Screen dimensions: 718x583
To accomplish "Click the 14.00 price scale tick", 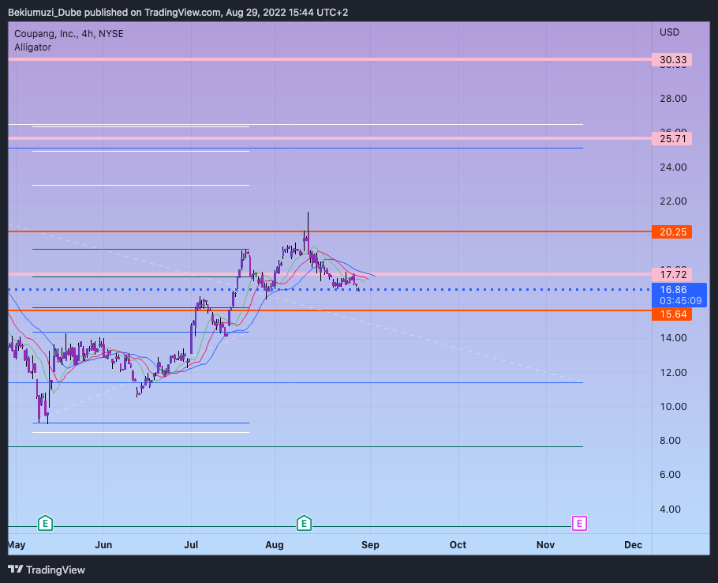I will [673, 338].
